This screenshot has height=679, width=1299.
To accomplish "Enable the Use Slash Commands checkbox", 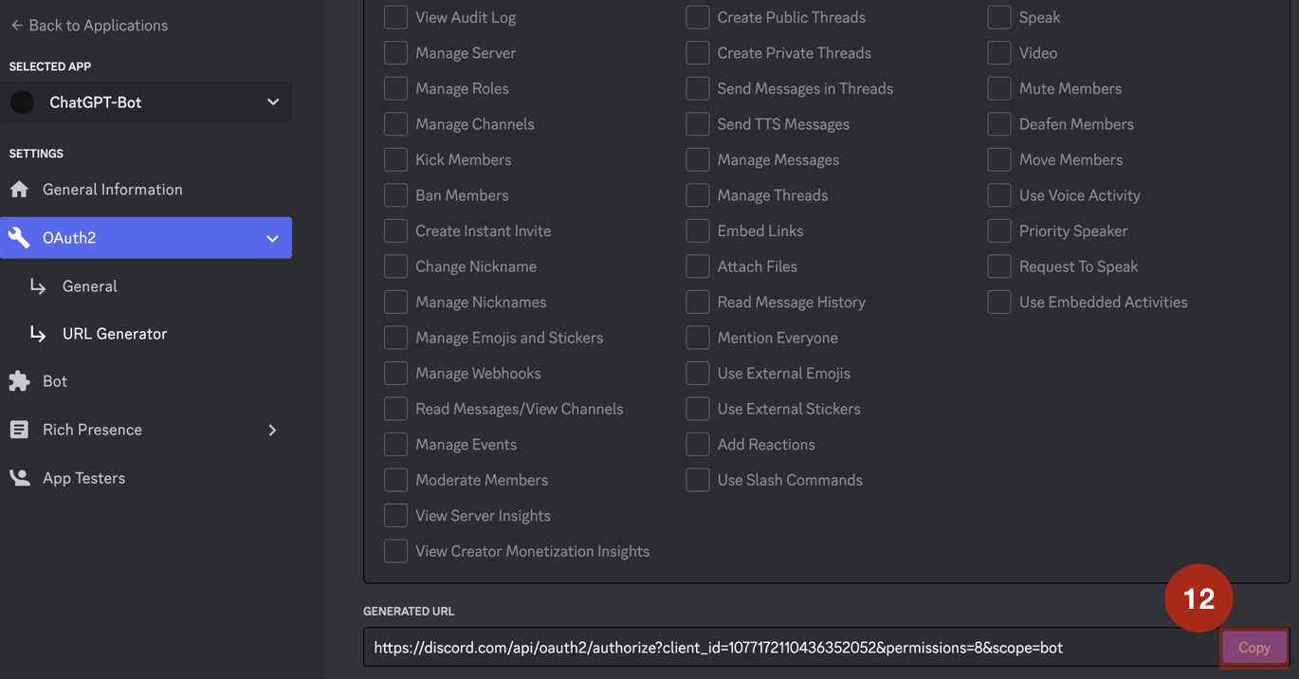I will 697,480.
